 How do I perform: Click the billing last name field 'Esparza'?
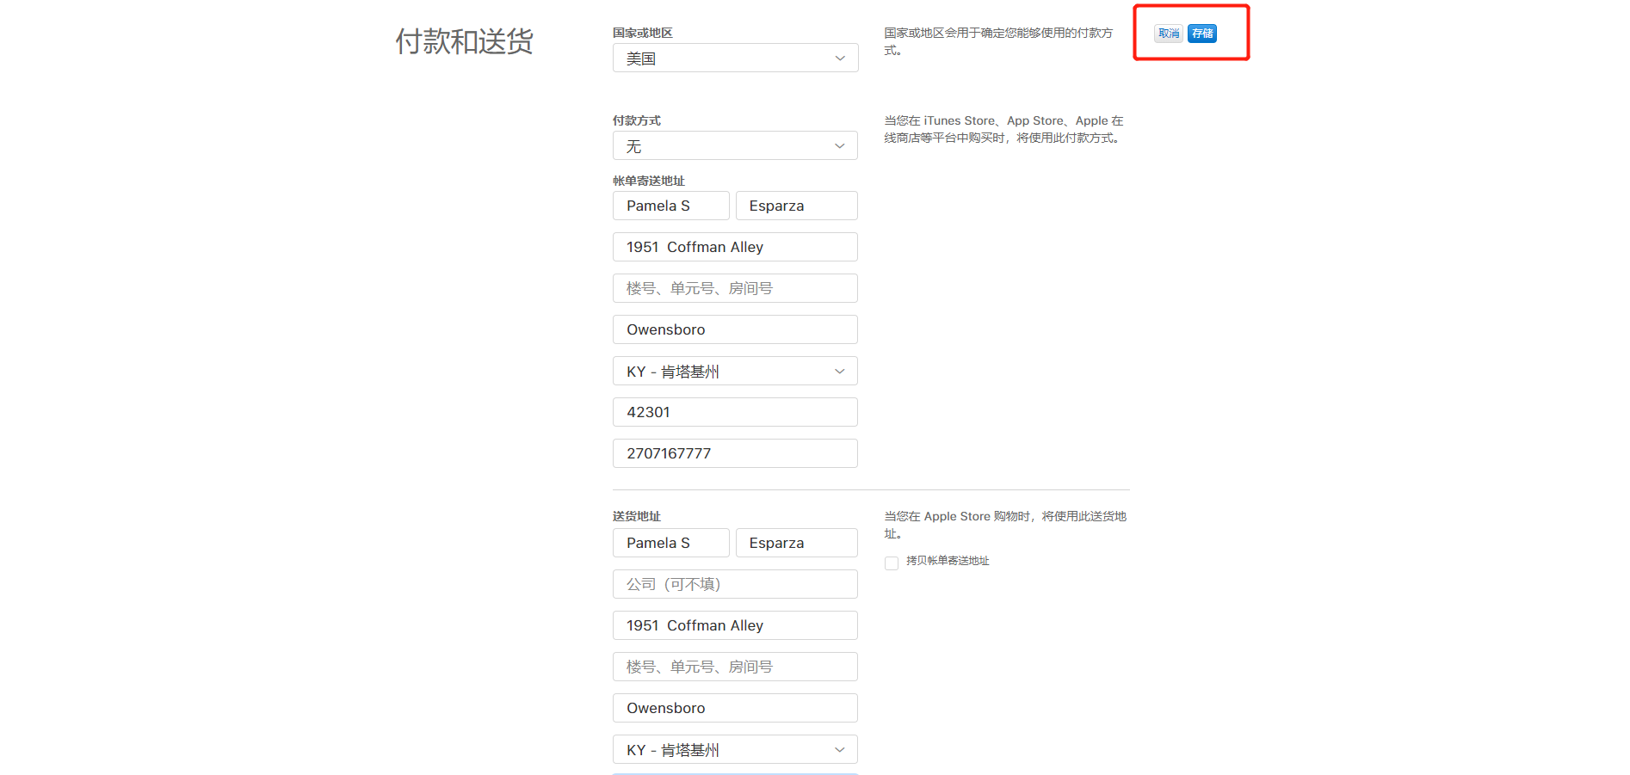(x=796, y=206)
